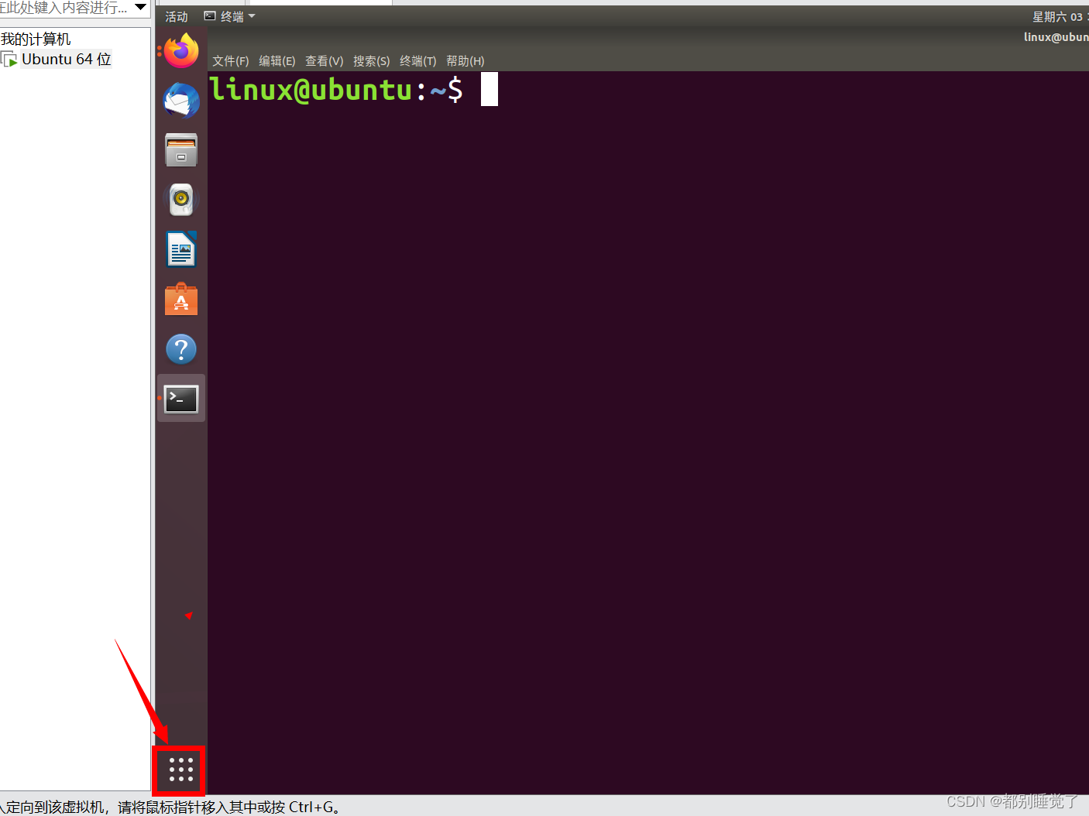This screenshot has width=1089, height=816.
Task: Open LibreOffice Writer from the dock
Action: click(x=181, y=249)
